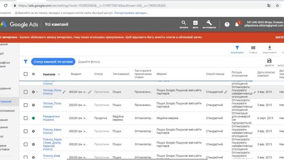Screen dimensions: 284x160
Task: Click the red balance exhausted warning banner
Action: [142, 37]
